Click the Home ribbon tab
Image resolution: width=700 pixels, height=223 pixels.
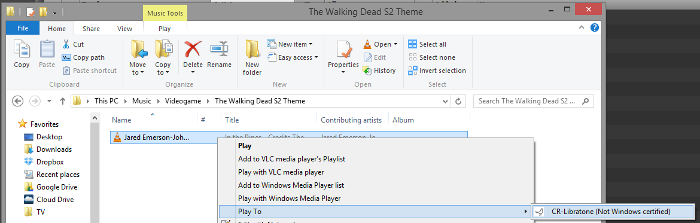tap(57, 29)
